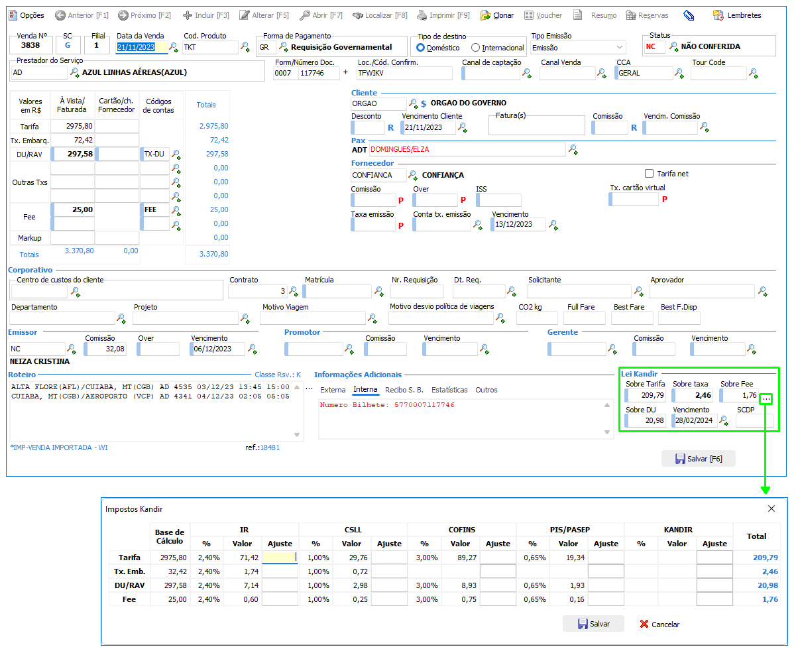Click the Salvar [F6] button
The image size is (798, 655).
coord(699,459)
